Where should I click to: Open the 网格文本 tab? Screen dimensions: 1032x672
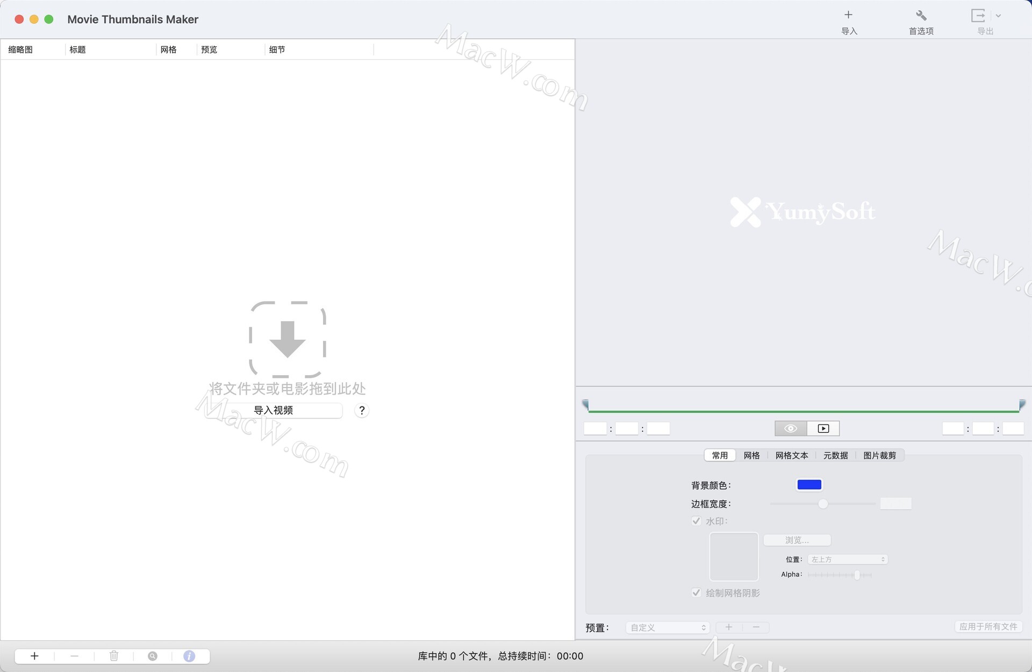pos(792,455)
